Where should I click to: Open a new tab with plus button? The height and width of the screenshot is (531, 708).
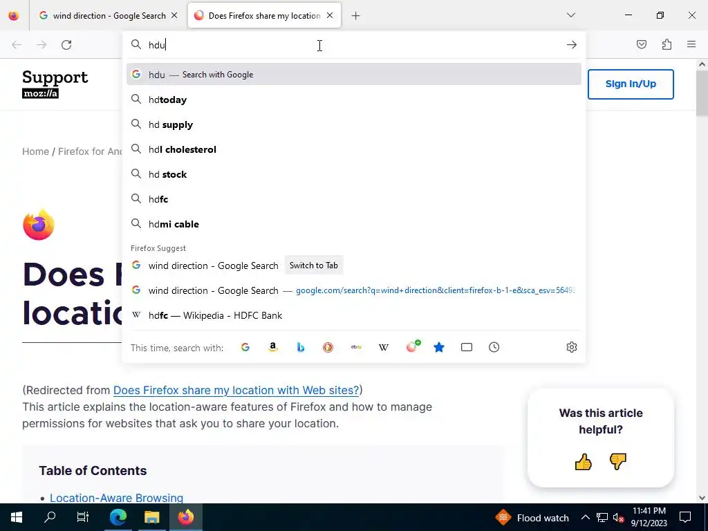[x=356, y=16]
